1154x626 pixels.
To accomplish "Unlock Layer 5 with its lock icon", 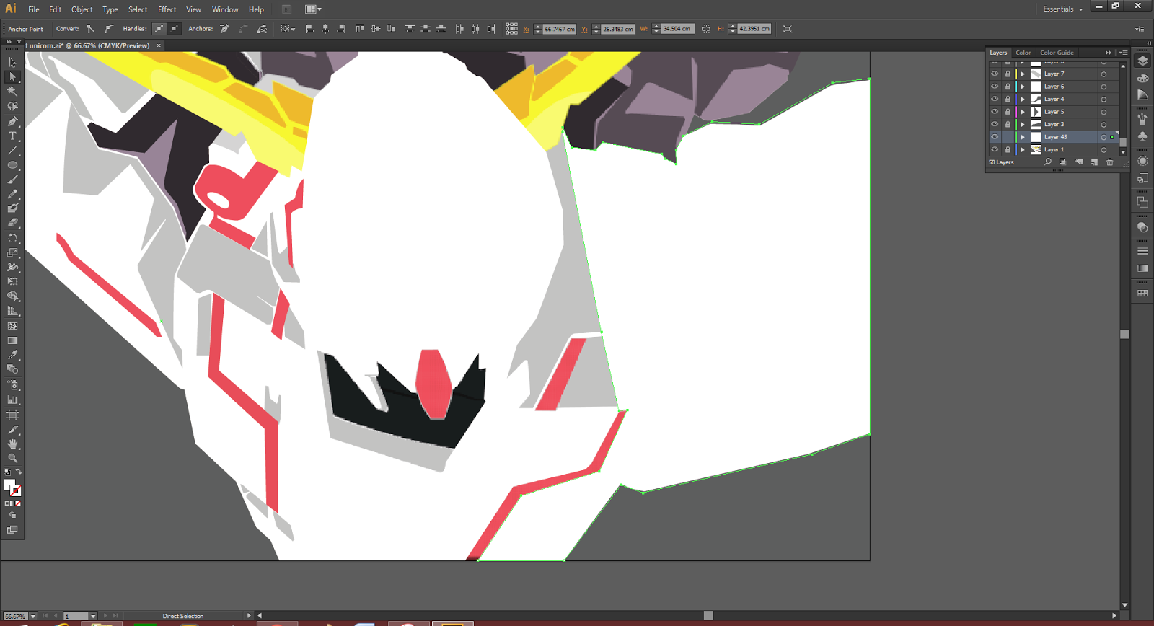I will pyautogui.click(x=1008, y=112).
